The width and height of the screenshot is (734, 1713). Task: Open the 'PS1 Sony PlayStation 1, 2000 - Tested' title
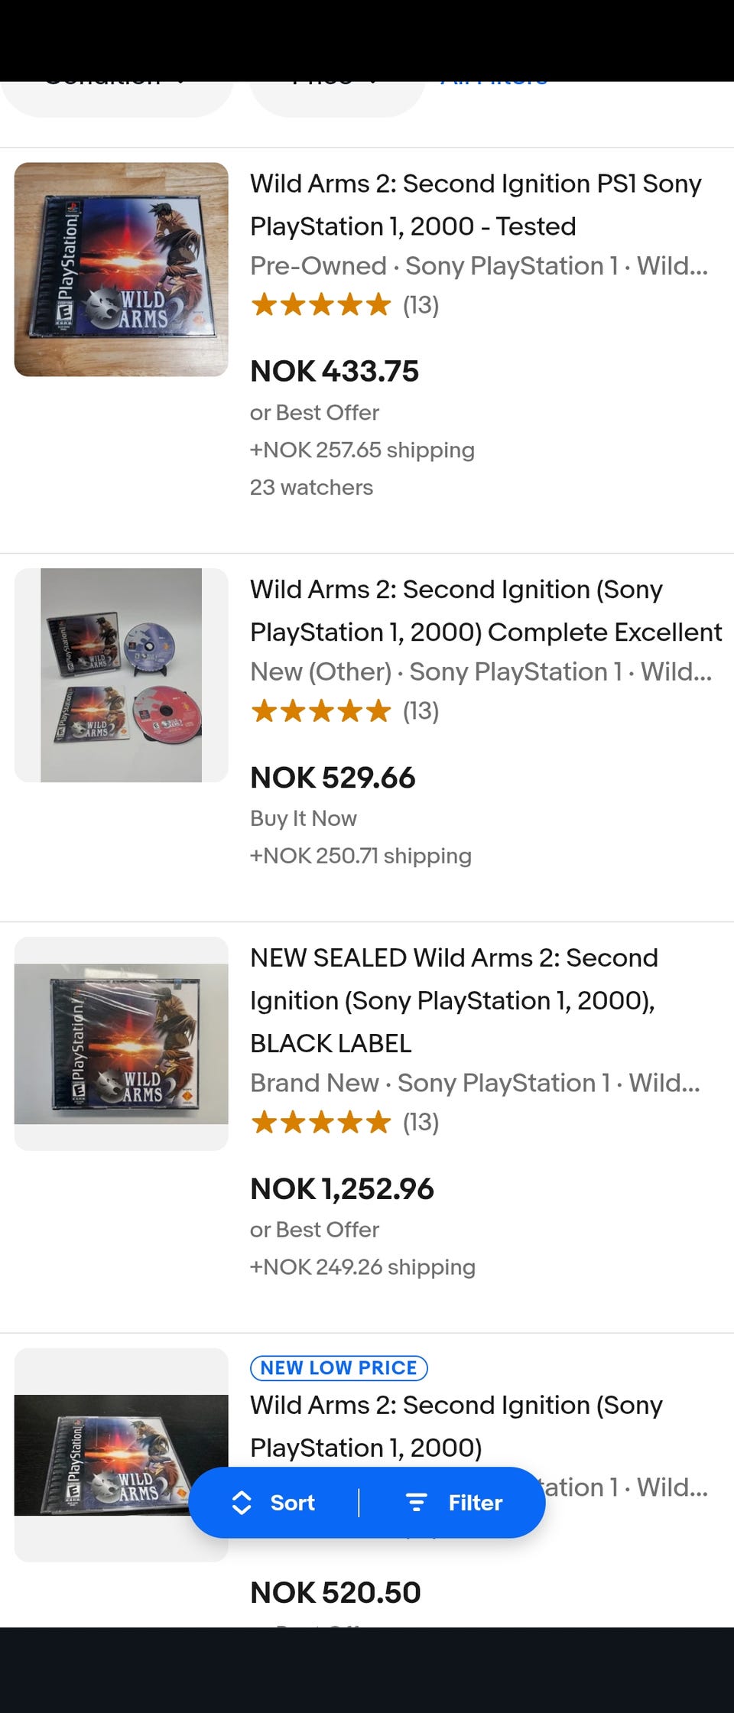(476, 205)
